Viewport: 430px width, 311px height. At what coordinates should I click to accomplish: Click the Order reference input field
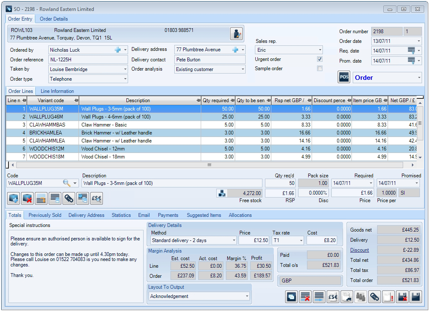[x=88, y=60]
